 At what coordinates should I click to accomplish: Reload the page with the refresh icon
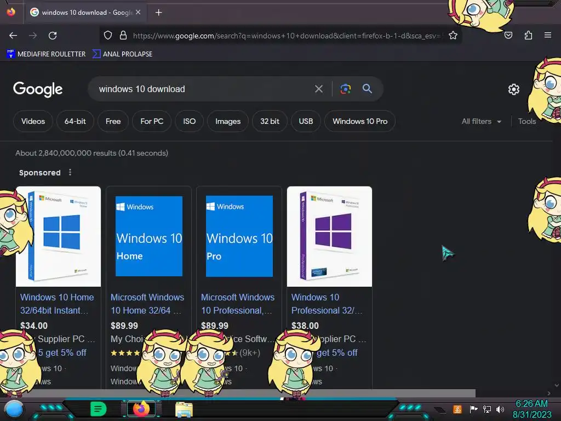pos(53,36)
